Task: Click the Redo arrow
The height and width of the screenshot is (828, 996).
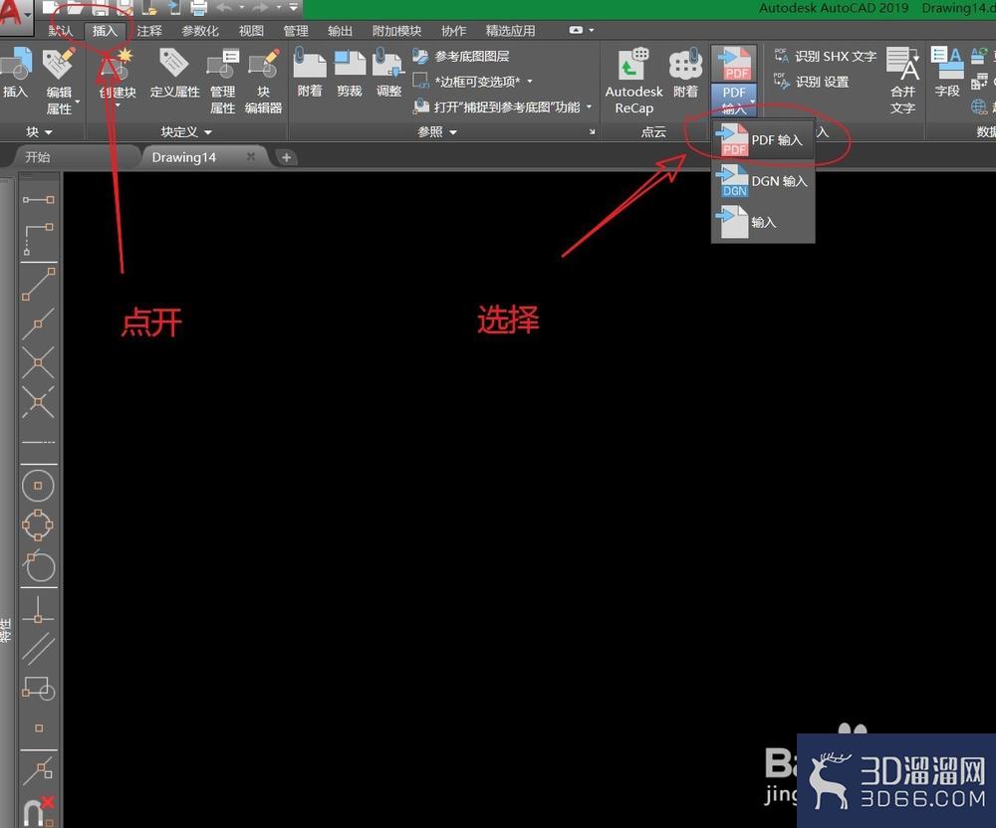Action: point(260,8)
